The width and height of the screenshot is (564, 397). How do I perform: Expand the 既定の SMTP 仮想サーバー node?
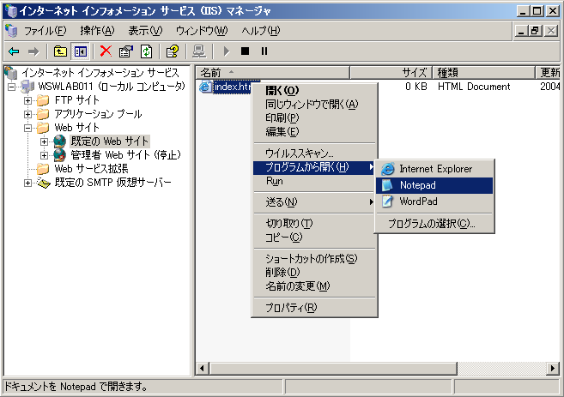[28, 183]
